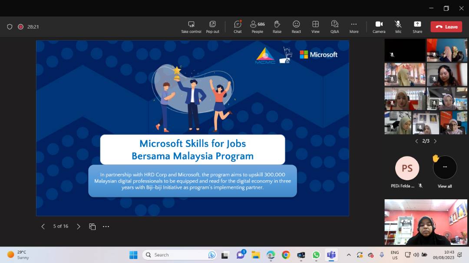Click the Microsoft logo on the slide
The image size is (469, 263).
(x=319, y=55)
